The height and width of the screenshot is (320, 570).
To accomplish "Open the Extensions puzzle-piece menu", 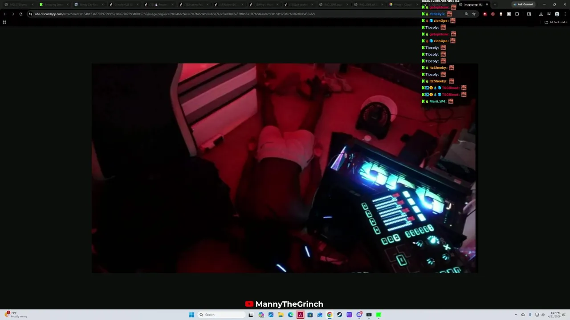I will click(517, 14).
